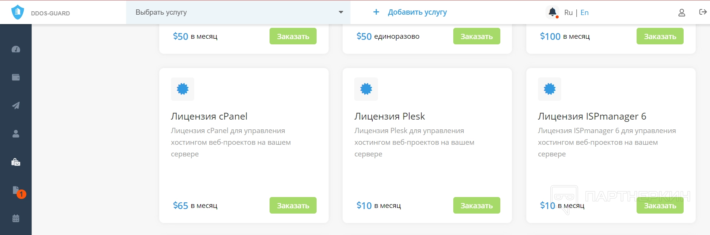This screenshot has height=235, width=710.
Task: Switch language to Ru
Action: (568, 13)
